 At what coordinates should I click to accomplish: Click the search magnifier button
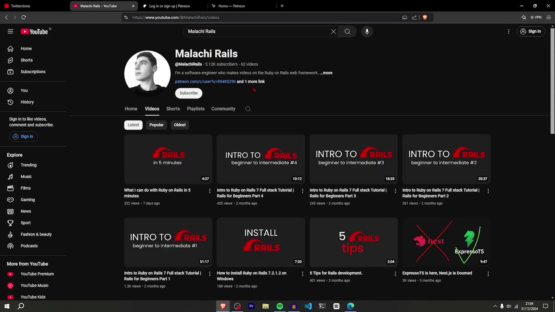(347, 31)
